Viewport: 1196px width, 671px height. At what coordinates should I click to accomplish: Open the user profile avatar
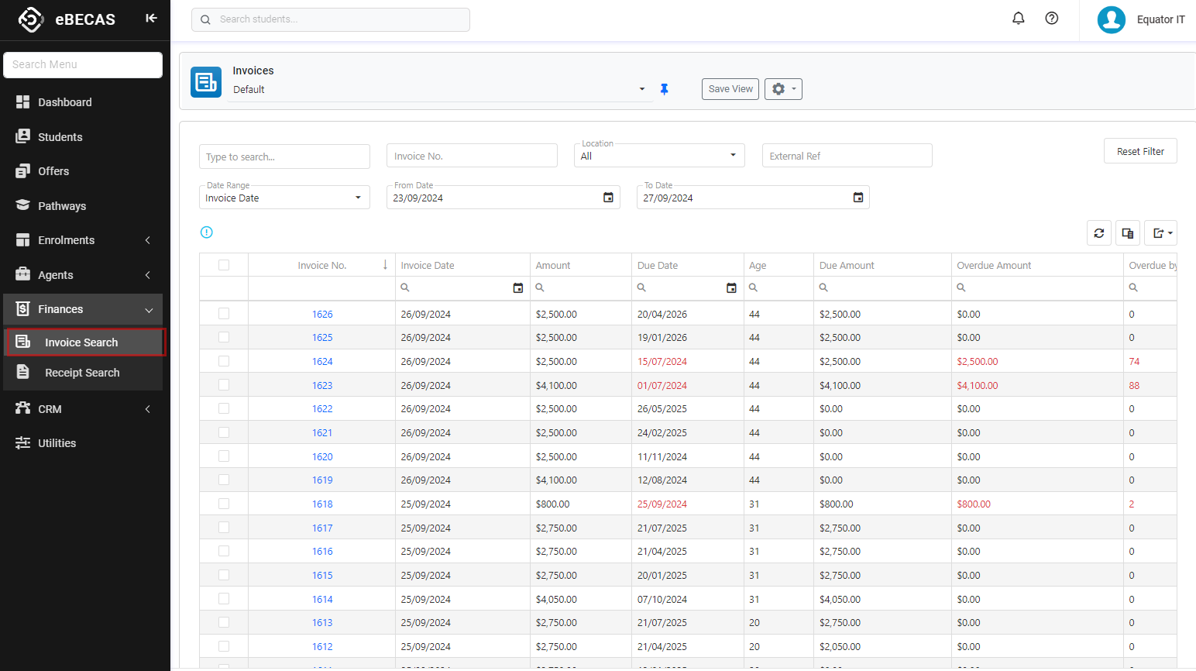[1111, 19]
